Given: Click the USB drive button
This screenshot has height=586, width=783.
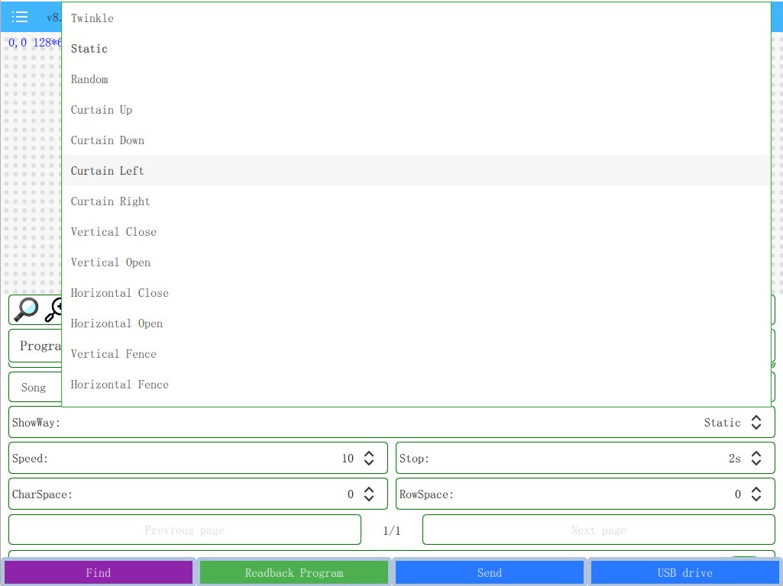Looking at the screenshot, I should click(685, 572).
